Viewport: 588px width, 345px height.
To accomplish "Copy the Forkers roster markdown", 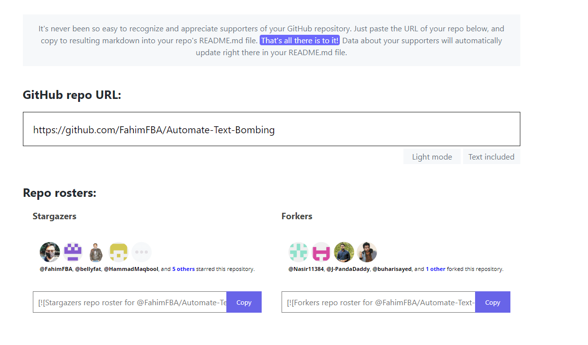I will [493, 302].
